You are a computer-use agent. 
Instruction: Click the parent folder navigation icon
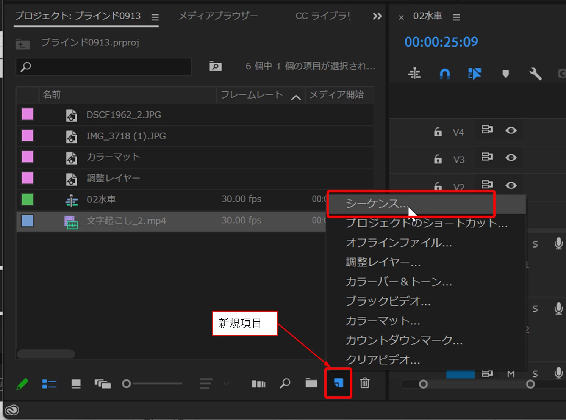coord(23,44)
